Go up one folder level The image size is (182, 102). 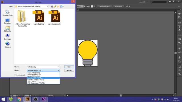(x=55, y=7)
